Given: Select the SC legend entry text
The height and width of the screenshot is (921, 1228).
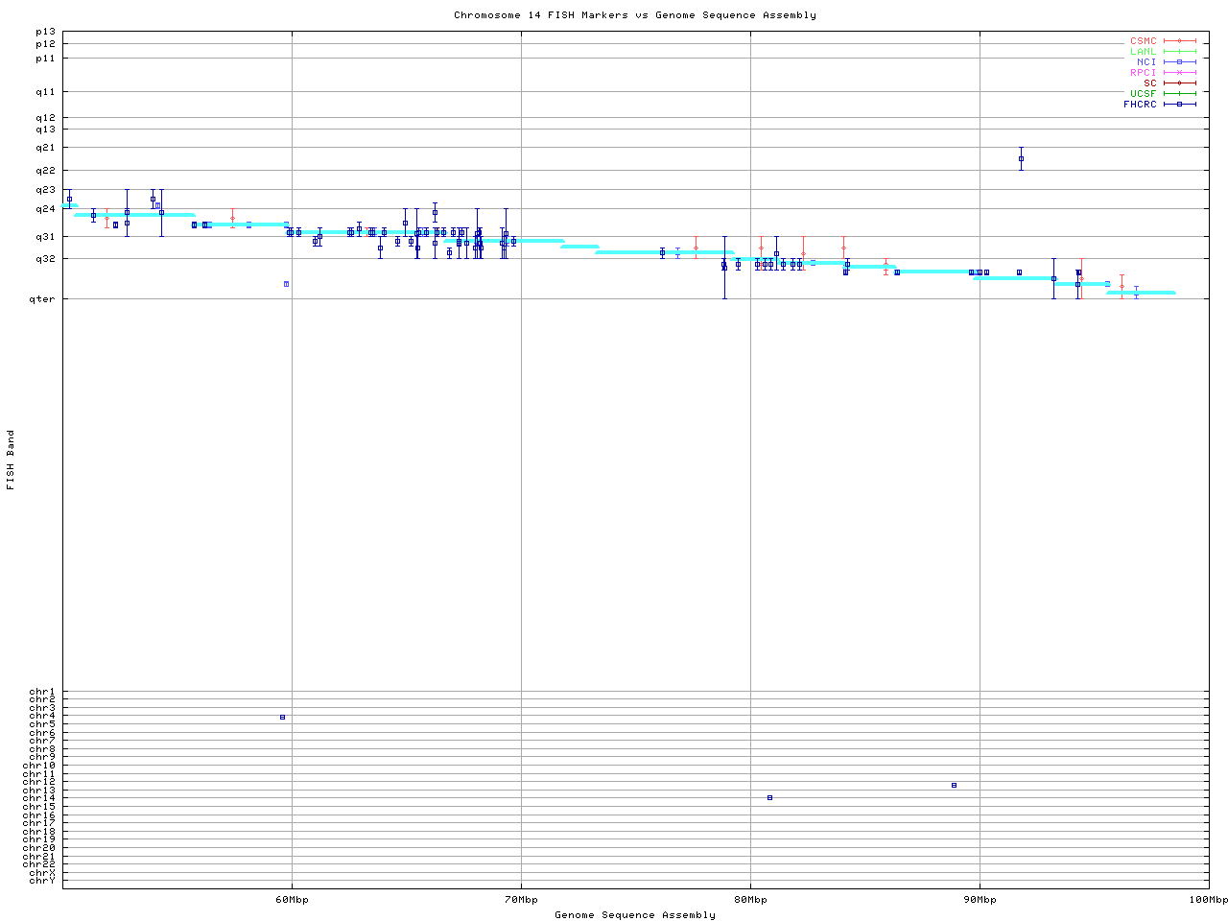Looking at the screenshot, I should pos(1149,83).
